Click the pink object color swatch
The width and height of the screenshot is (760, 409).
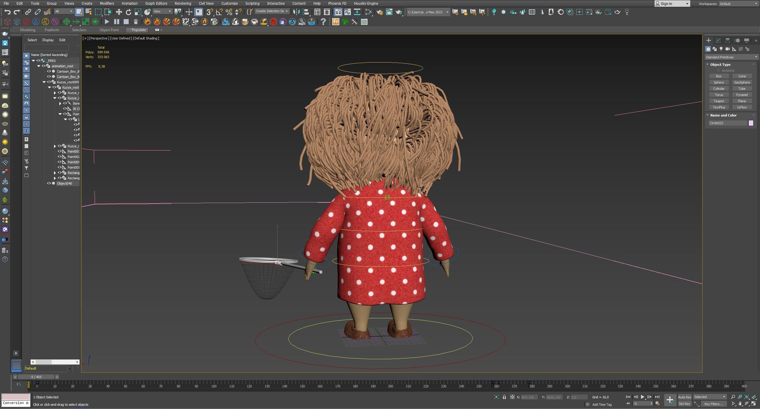[751, 123]
